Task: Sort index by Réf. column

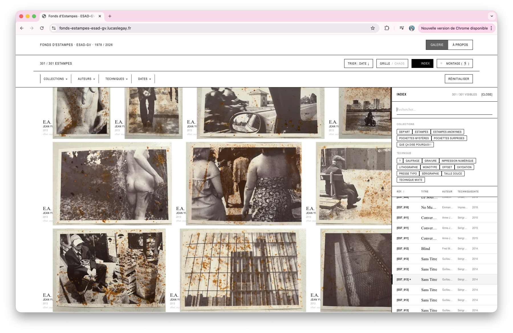Action: coord(401,192)
